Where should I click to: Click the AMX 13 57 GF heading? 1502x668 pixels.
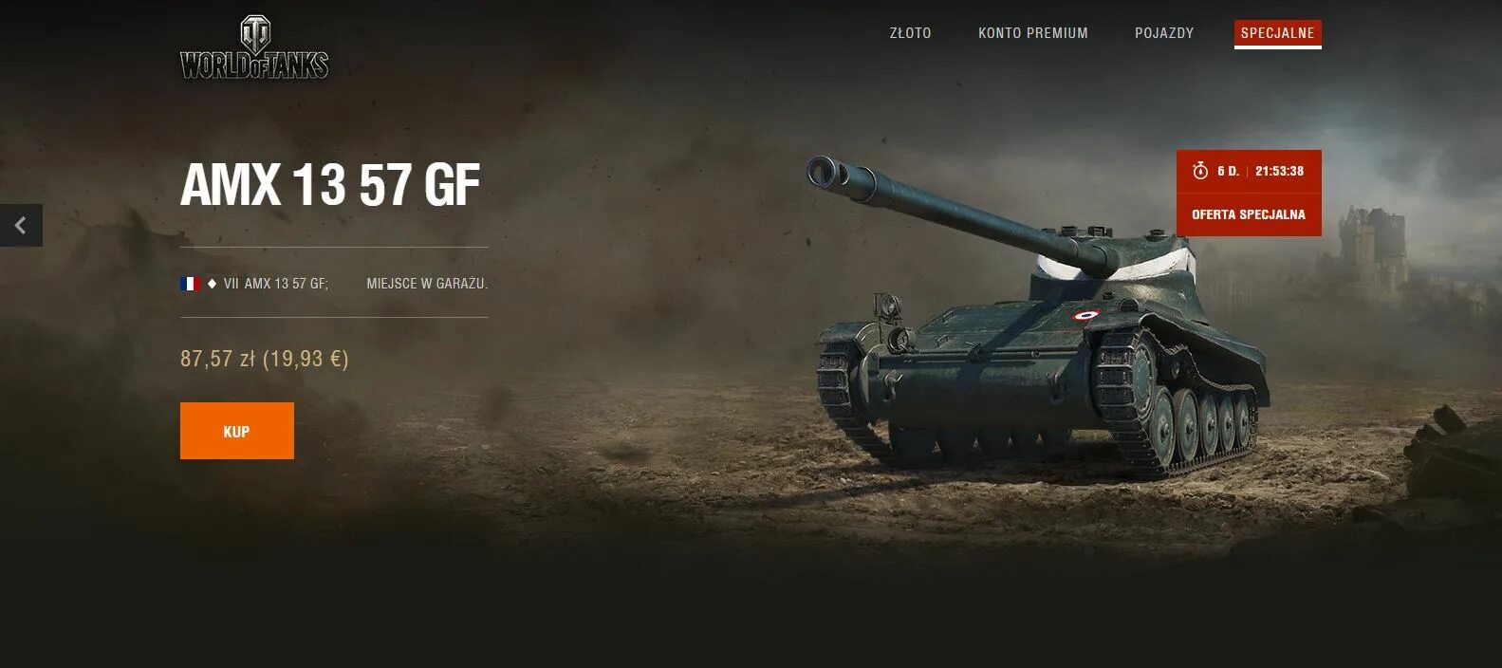click(330, 184)
